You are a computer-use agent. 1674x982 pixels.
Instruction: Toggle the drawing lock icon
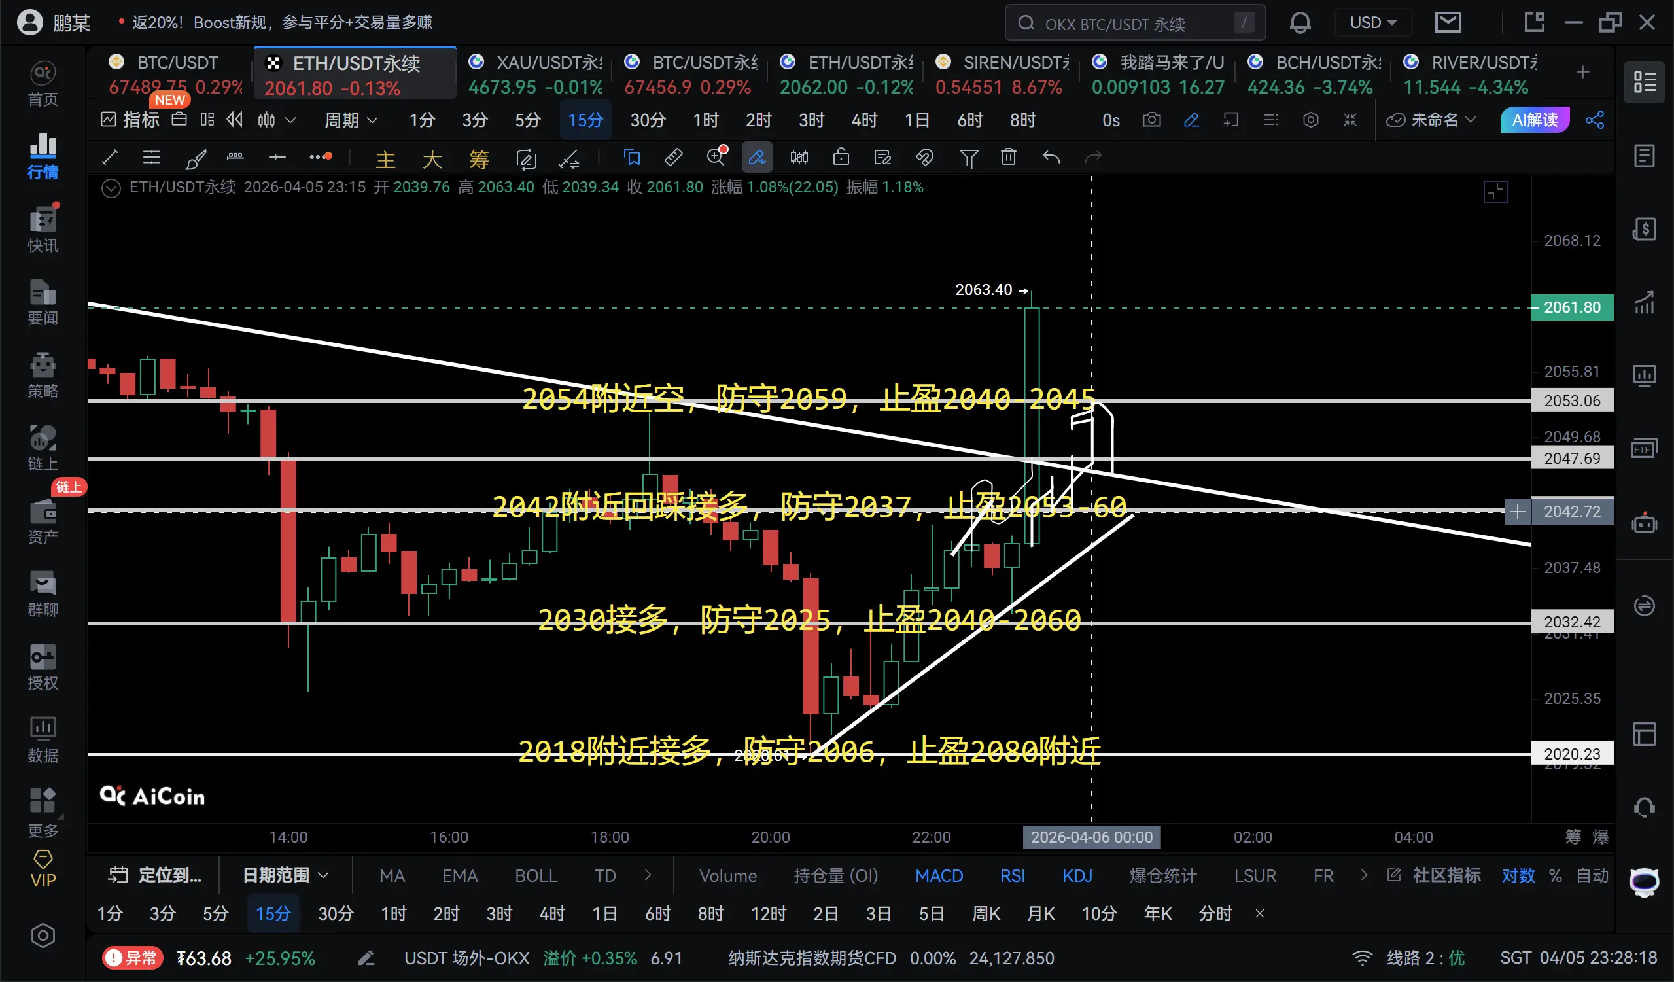[x=841, y=158]
